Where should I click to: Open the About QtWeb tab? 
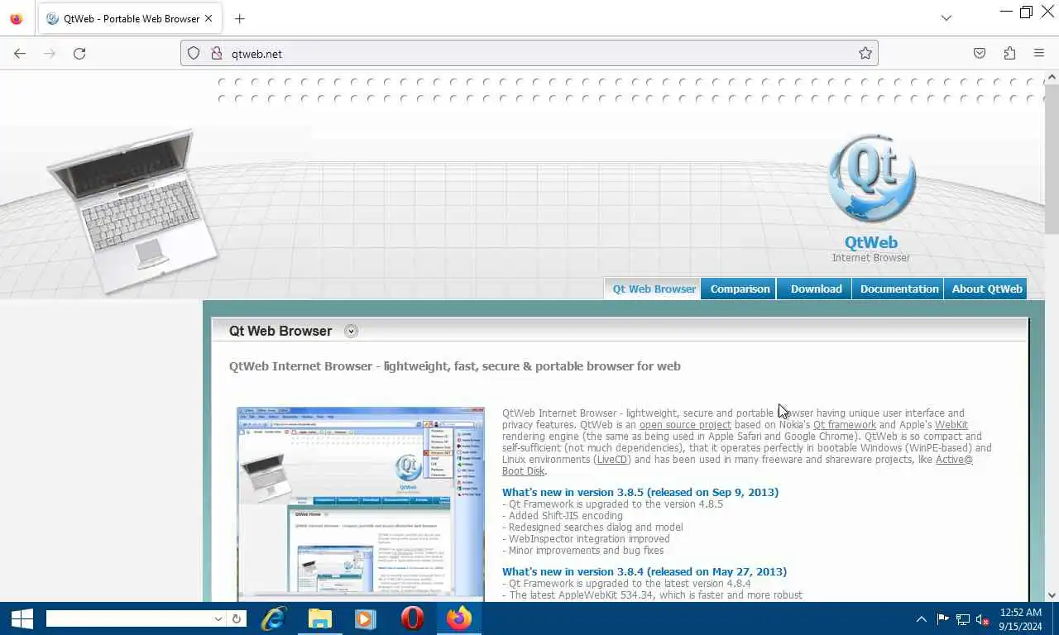987,289
